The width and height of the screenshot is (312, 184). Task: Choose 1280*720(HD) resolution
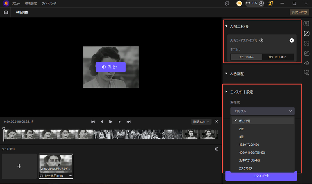pos(262,145)
